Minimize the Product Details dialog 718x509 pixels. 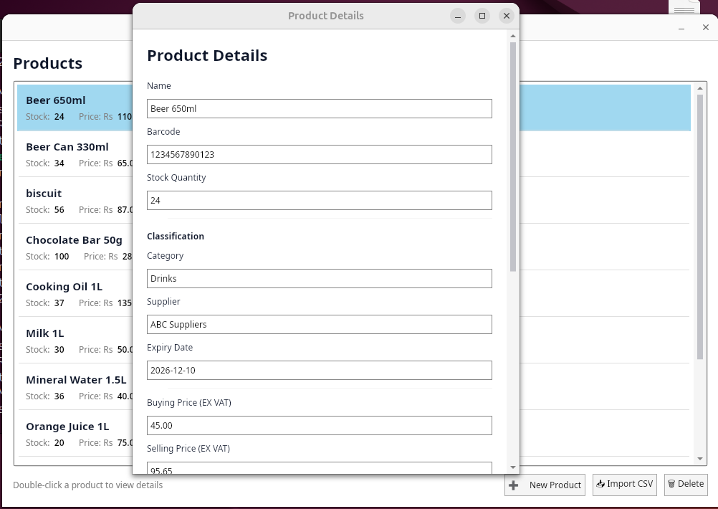coord(458,16)
